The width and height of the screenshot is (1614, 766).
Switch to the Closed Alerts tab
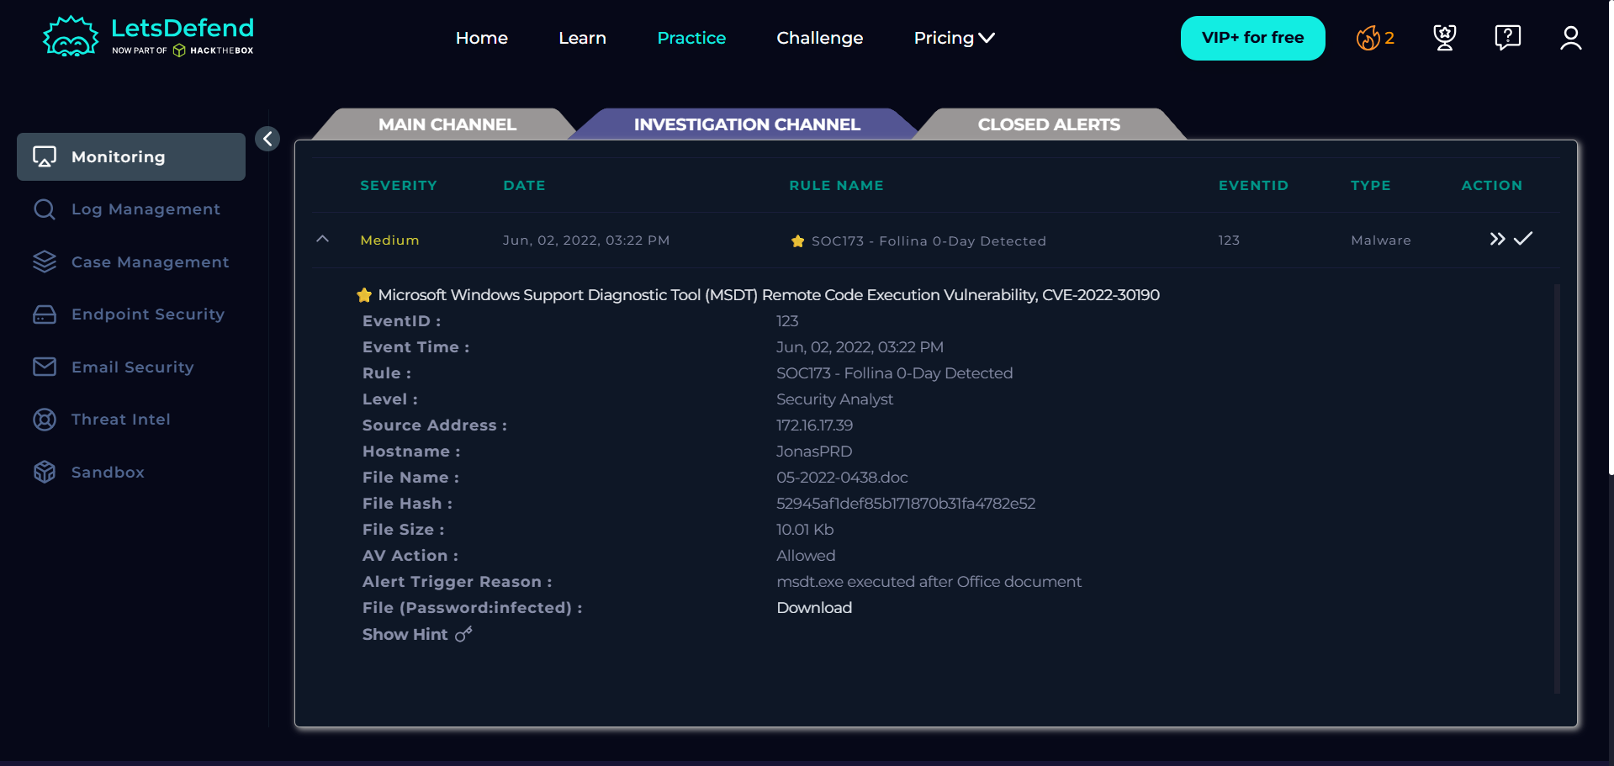click(1049, 124)
